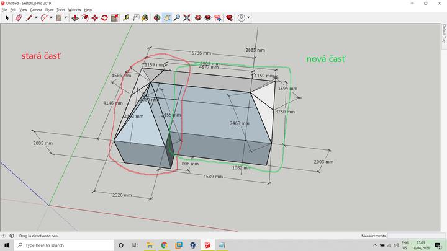
Task: Open the 3D Warehouse
Action: tap(198, 18)
